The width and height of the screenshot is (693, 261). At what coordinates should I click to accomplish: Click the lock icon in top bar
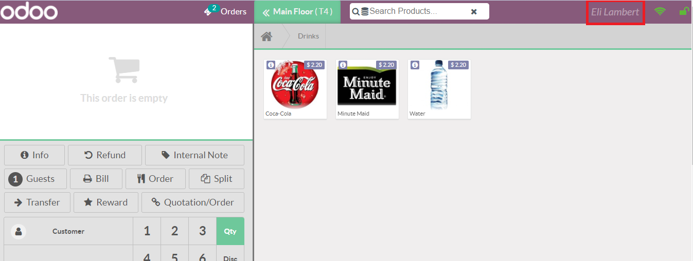pos(684,11)
